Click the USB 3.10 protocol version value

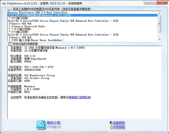coord(30,56)
